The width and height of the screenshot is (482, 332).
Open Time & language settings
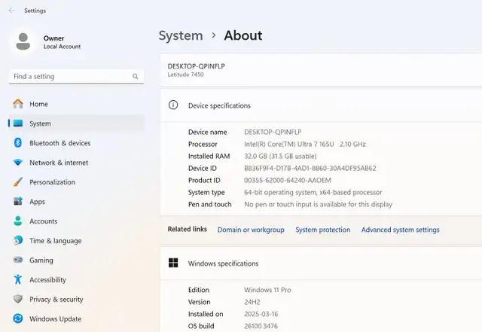pyautogui.click(x=76, y=241)
